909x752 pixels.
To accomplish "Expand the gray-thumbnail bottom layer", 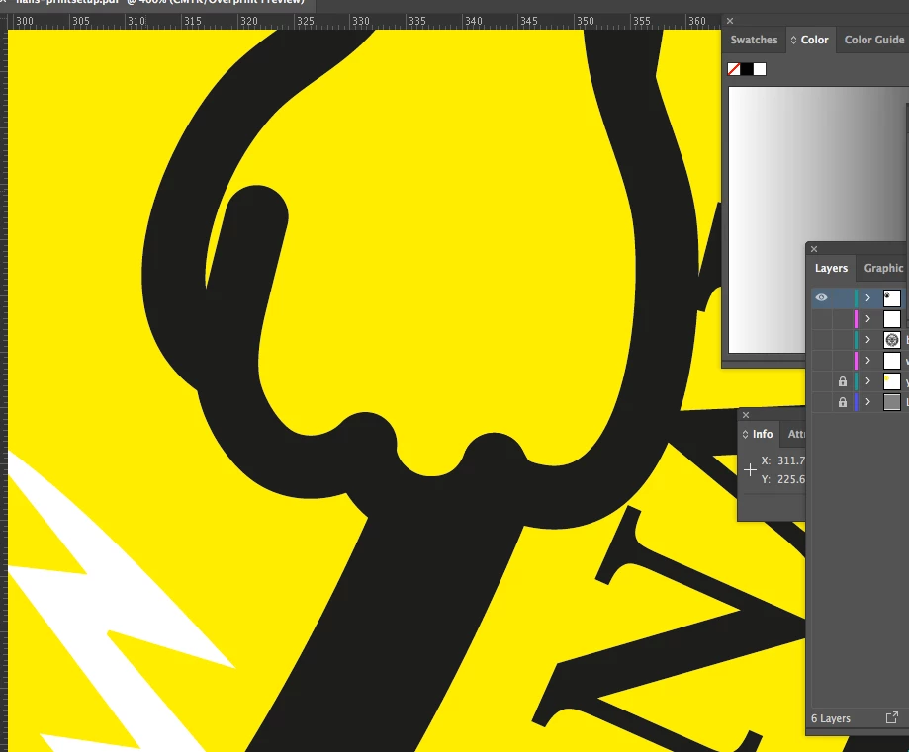I will [867, 402].
